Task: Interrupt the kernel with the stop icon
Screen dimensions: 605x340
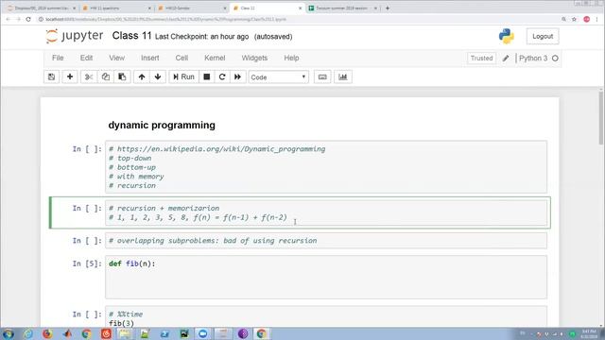Action: (207, 76)
